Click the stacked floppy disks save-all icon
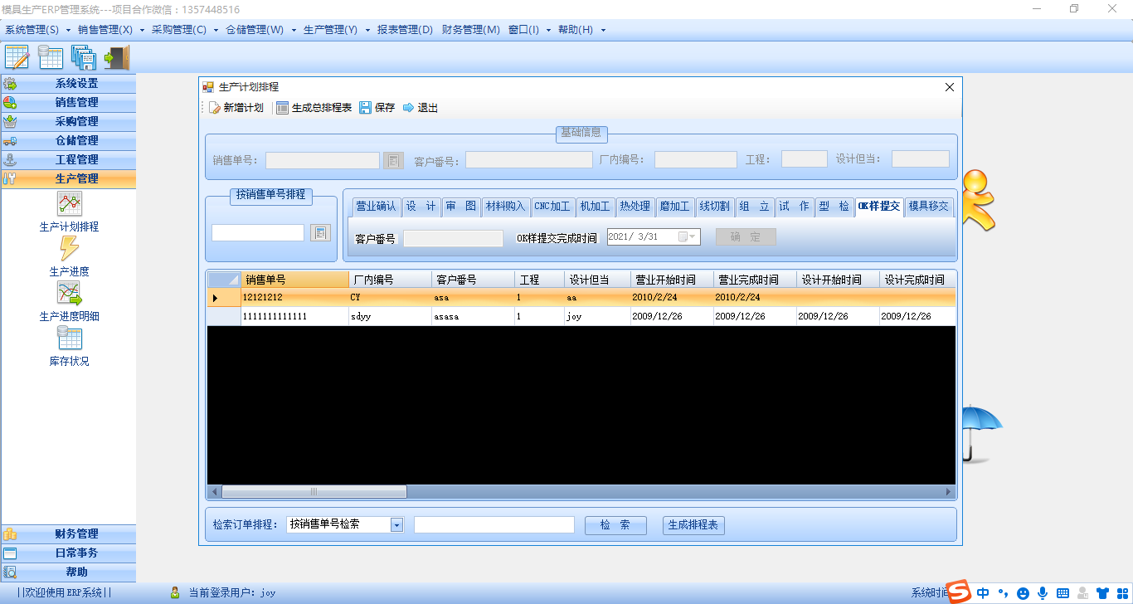The width and height of the screenshot is (1133, 604). tap(84, 56)
